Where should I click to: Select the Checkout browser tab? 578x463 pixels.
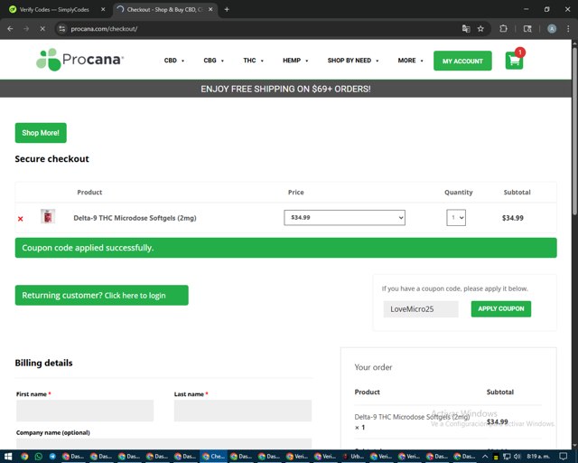pos(164,10)
